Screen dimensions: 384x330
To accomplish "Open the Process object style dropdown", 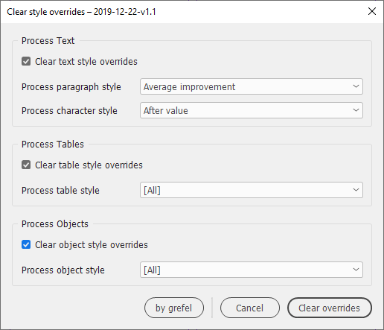I will coord(252,270).
